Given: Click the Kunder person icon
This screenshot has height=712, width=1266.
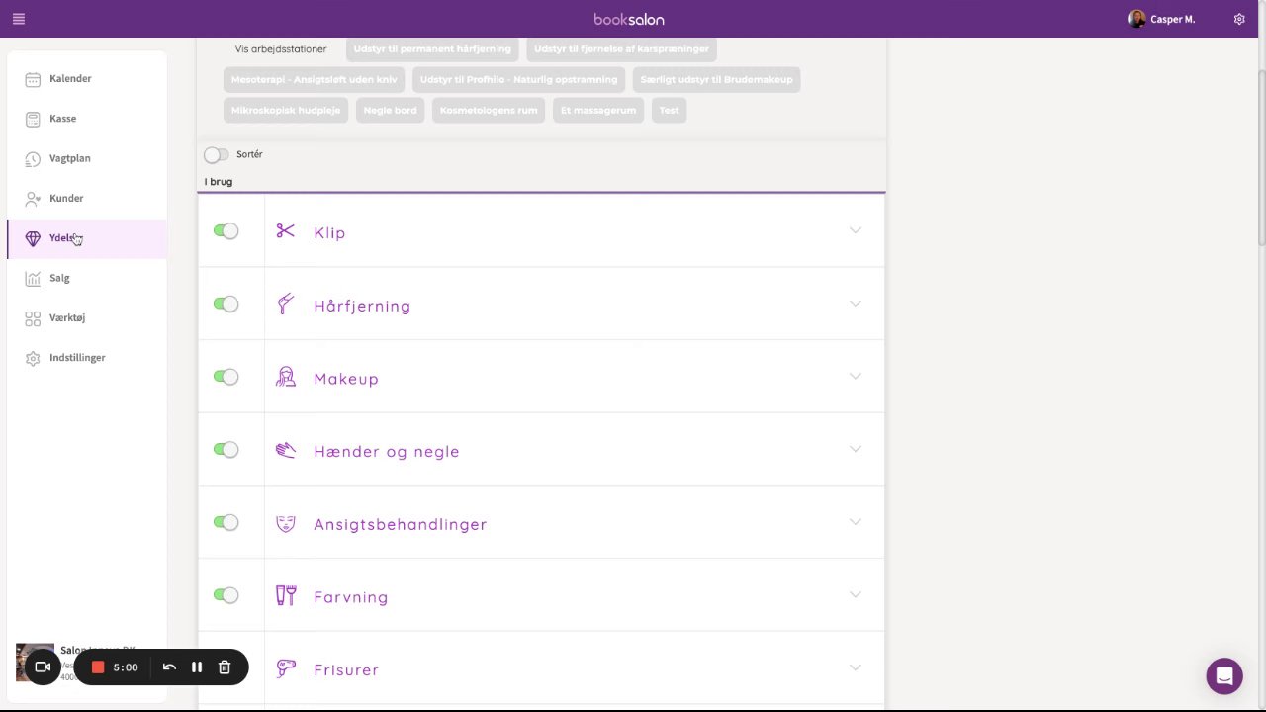Looking at the screenshot, I should click(33, 199).
